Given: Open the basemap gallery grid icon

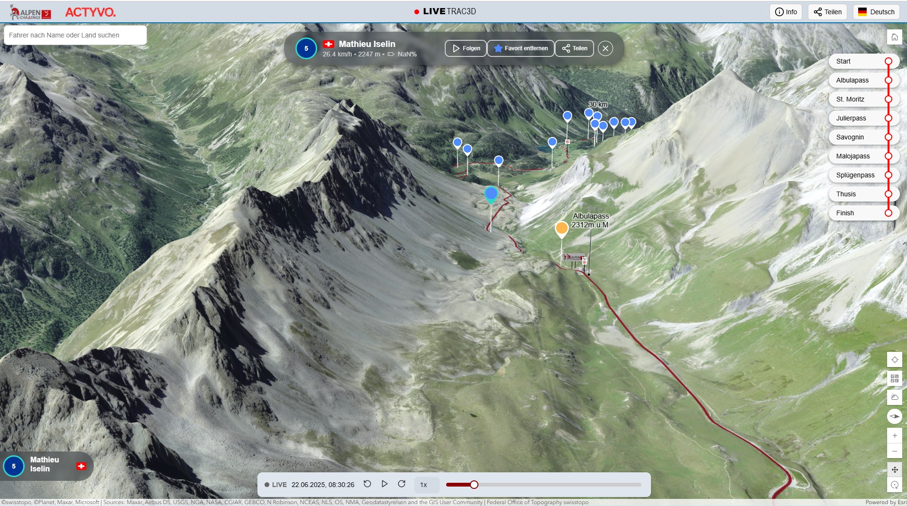Looking at the screenshot, I should tap(894, 378).
